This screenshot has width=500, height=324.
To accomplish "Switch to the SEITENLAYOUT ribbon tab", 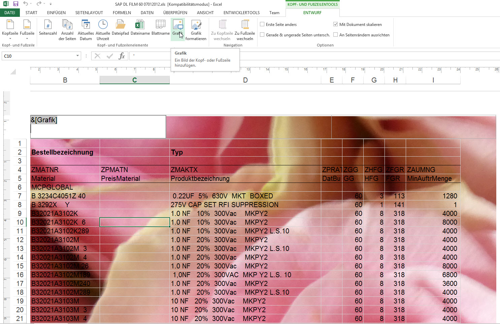I will click(89, 13).
